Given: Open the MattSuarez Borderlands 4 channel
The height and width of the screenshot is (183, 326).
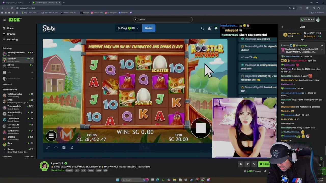Looking at the screenshot, I should click(x=18, y=132).
